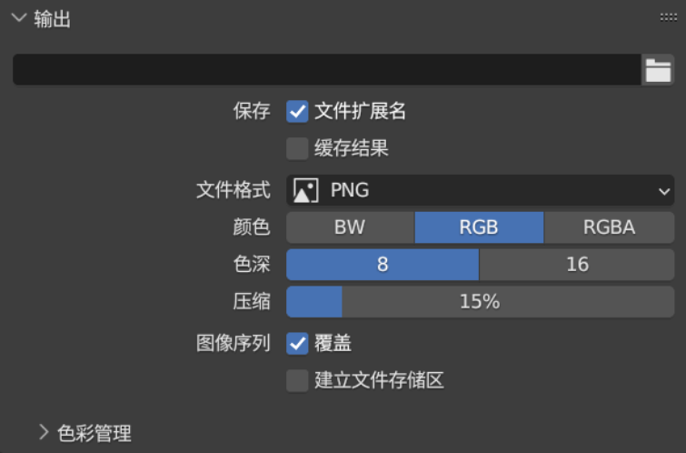Click the folder browse icon
686x453 pixels.
(x=657, y=70)
